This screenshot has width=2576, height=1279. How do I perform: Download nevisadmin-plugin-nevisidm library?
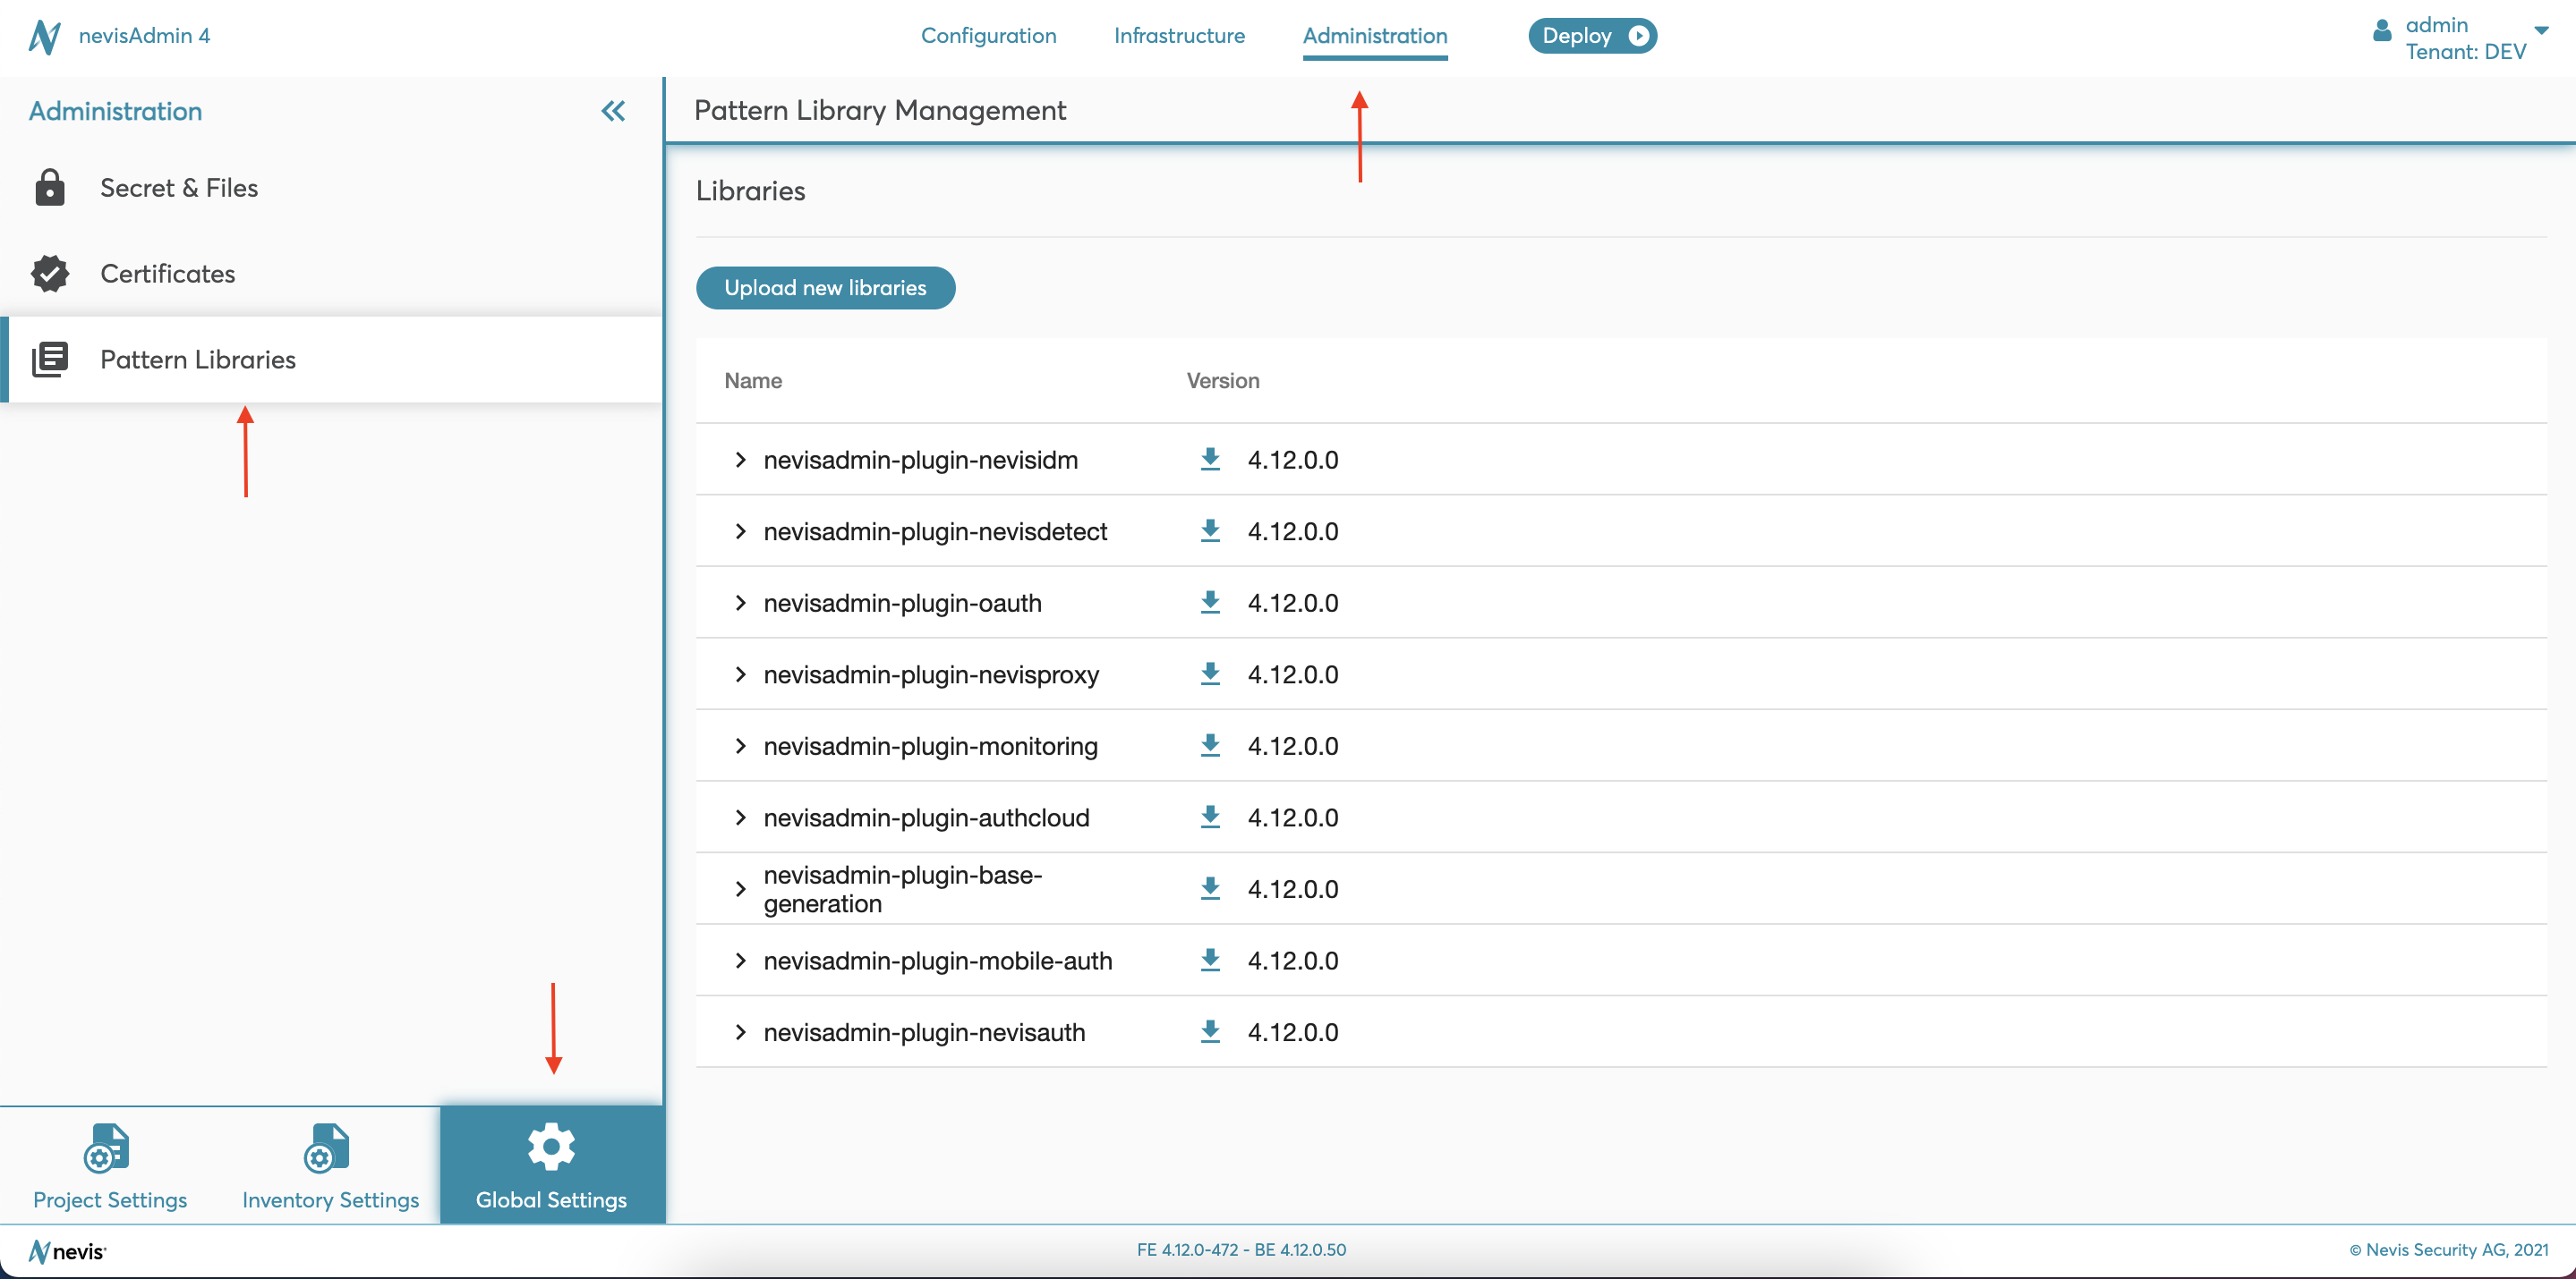pyautogui.click(x=1210, y=460)
